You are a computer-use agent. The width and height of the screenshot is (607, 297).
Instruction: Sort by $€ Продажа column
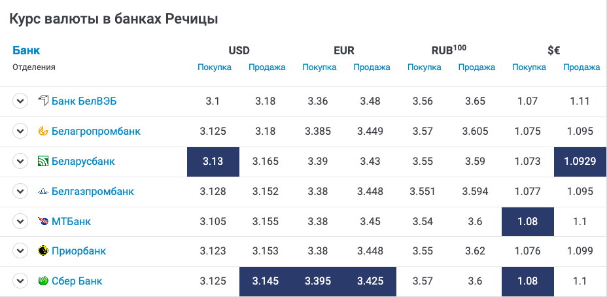click(x=581, y=67)
